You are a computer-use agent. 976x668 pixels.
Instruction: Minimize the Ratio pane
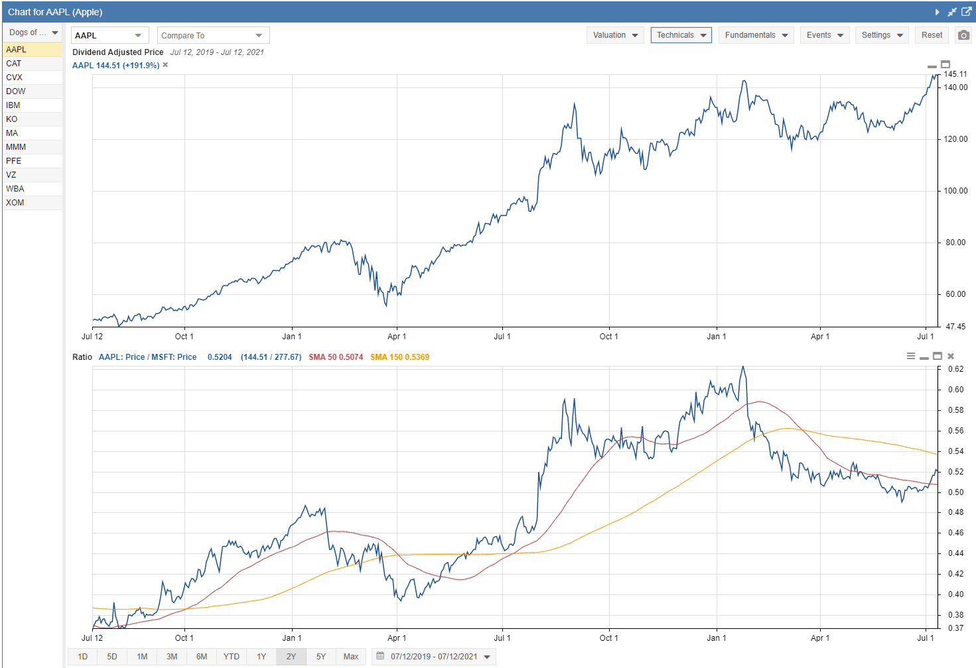[924, 358]
